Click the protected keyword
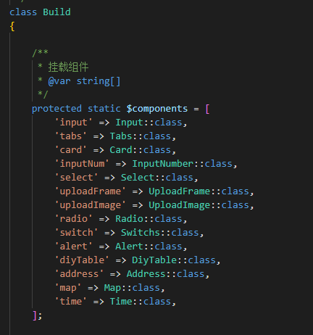 (57, 109)
